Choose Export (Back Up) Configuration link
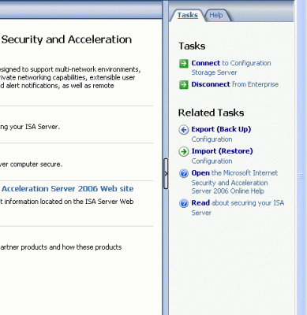This screenshot has height=315, width=307. (x=221, y=134)
